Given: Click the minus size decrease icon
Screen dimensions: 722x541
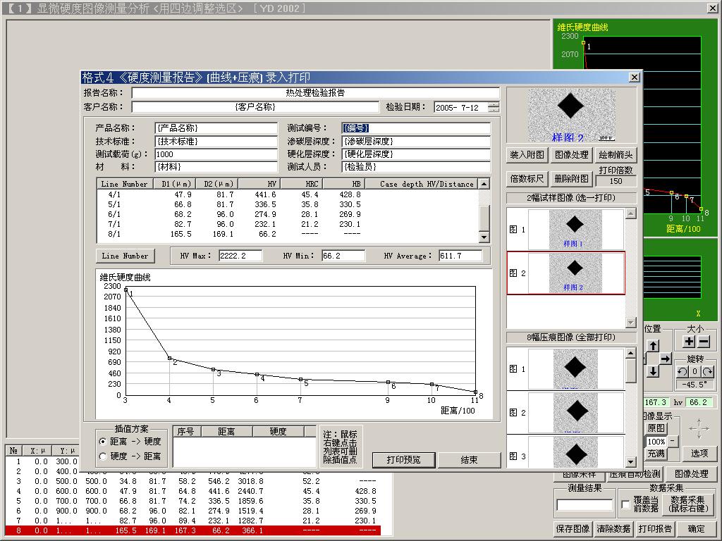Looking at the screenshot, I should [x=703, y=342].
